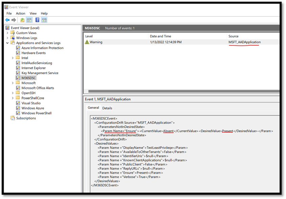Viewport: 286px width, 199px height.
Task: Open the File menu
Action: (9, 13)
